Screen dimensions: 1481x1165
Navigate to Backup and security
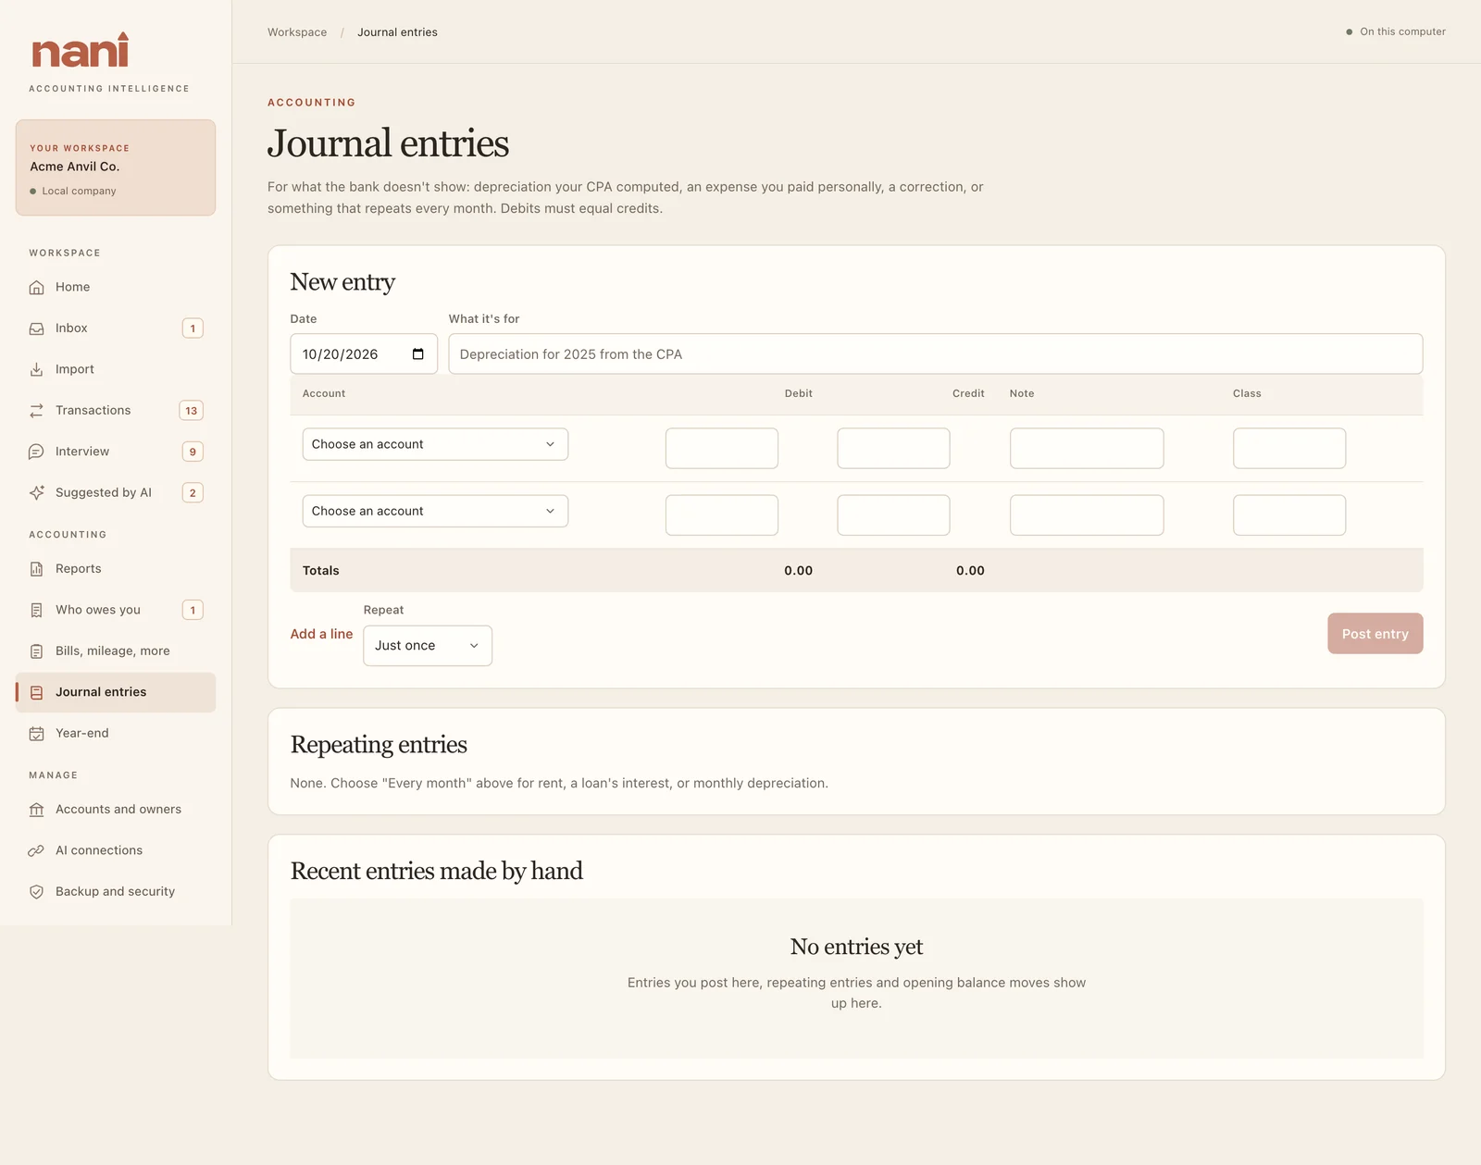(116, 892)
